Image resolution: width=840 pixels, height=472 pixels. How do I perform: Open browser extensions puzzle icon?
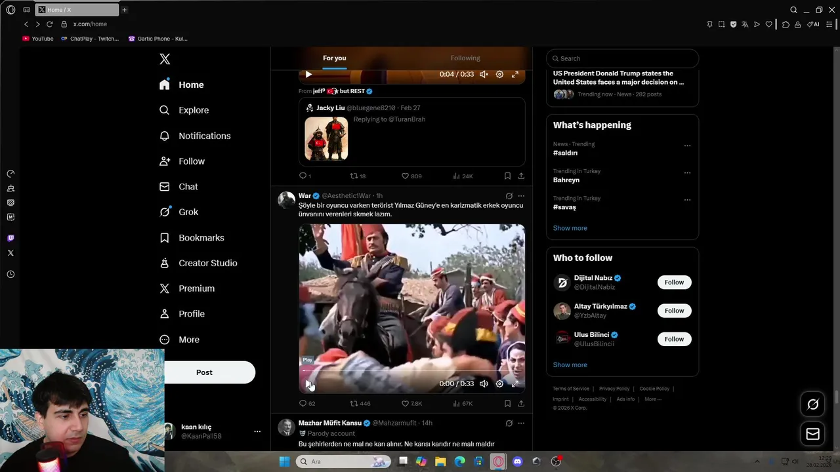pos(786,24)
